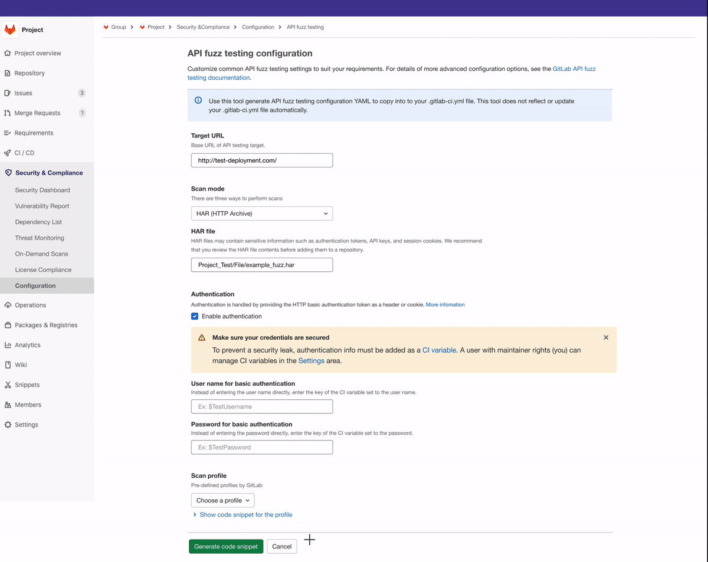
Task: Open the Choose a profile dropdown
Action: point(222,501)
